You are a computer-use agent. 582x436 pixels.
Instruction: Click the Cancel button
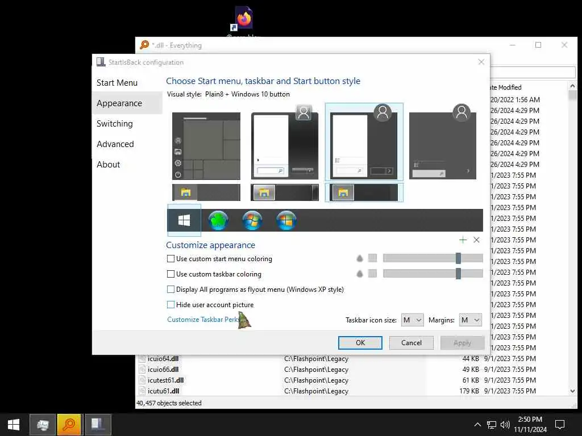[x=411, y=342]
